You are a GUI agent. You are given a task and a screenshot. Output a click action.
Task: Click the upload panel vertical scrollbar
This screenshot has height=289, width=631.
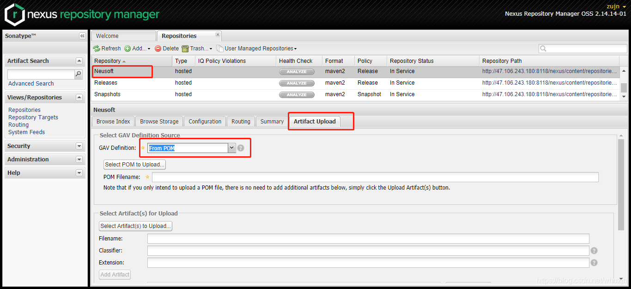click(x=621, y=184)
